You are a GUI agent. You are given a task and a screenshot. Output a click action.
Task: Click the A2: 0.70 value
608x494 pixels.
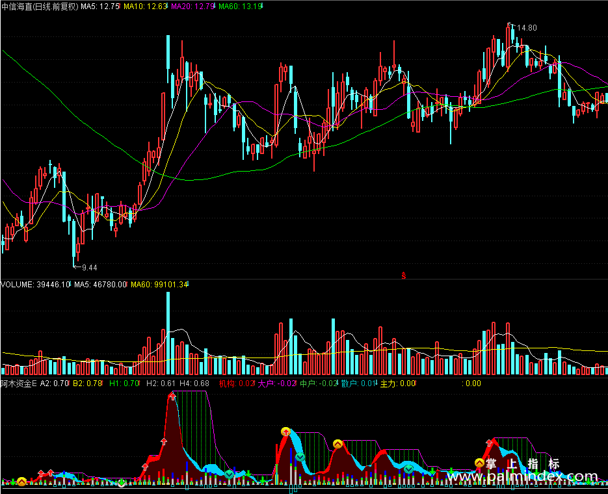pyautogui.click(x=54, y=383)
